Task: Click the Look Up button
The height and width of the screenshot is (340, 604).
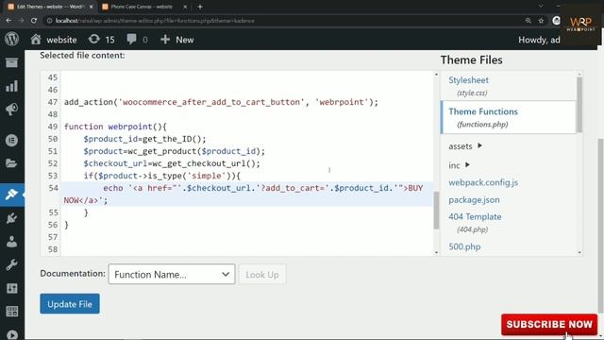Action: (x=262, y=274)
